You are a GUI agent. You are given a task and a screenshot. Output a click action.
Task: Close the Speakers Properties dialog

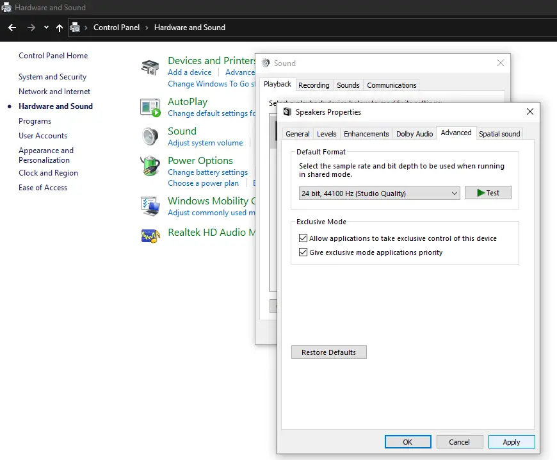pyautogui.click(x=530, y=111)
